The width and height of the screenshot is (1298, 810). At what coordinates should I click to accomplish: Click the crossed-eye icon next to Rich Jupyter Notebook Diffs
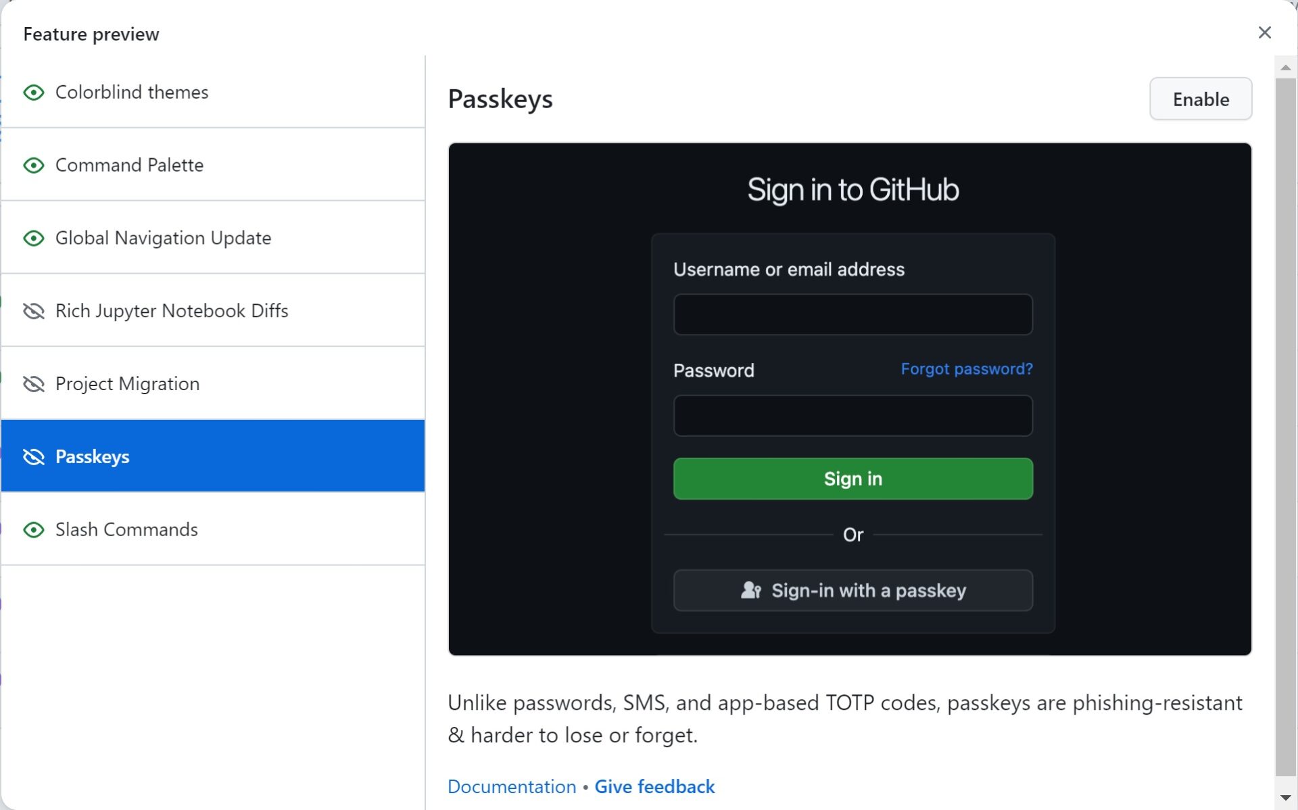34,311
